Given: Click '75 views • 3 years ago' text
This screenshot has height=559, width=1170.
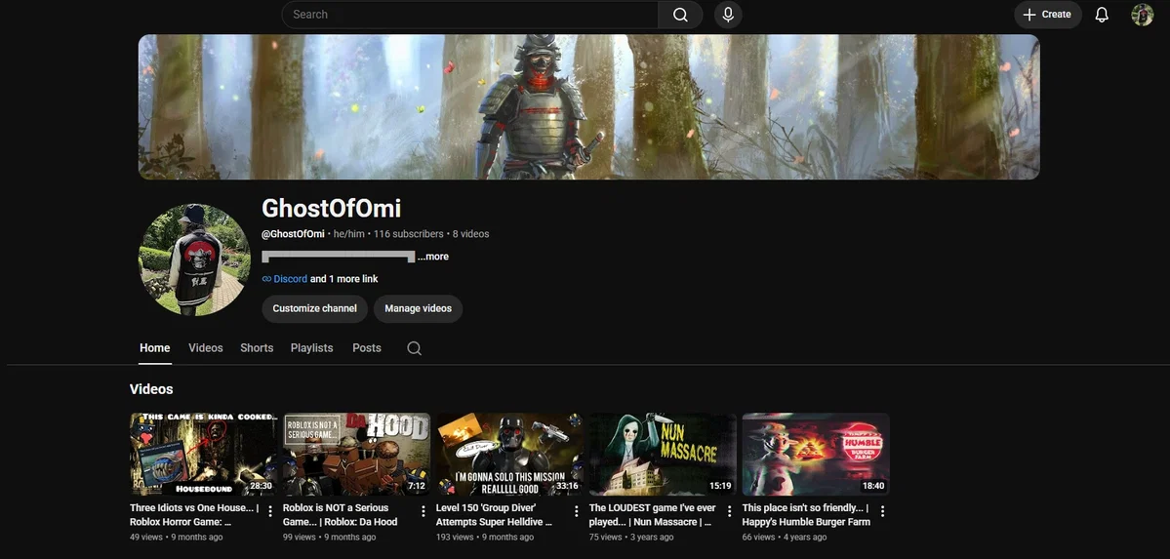Looking at the screenshot, I should point(631,538).
